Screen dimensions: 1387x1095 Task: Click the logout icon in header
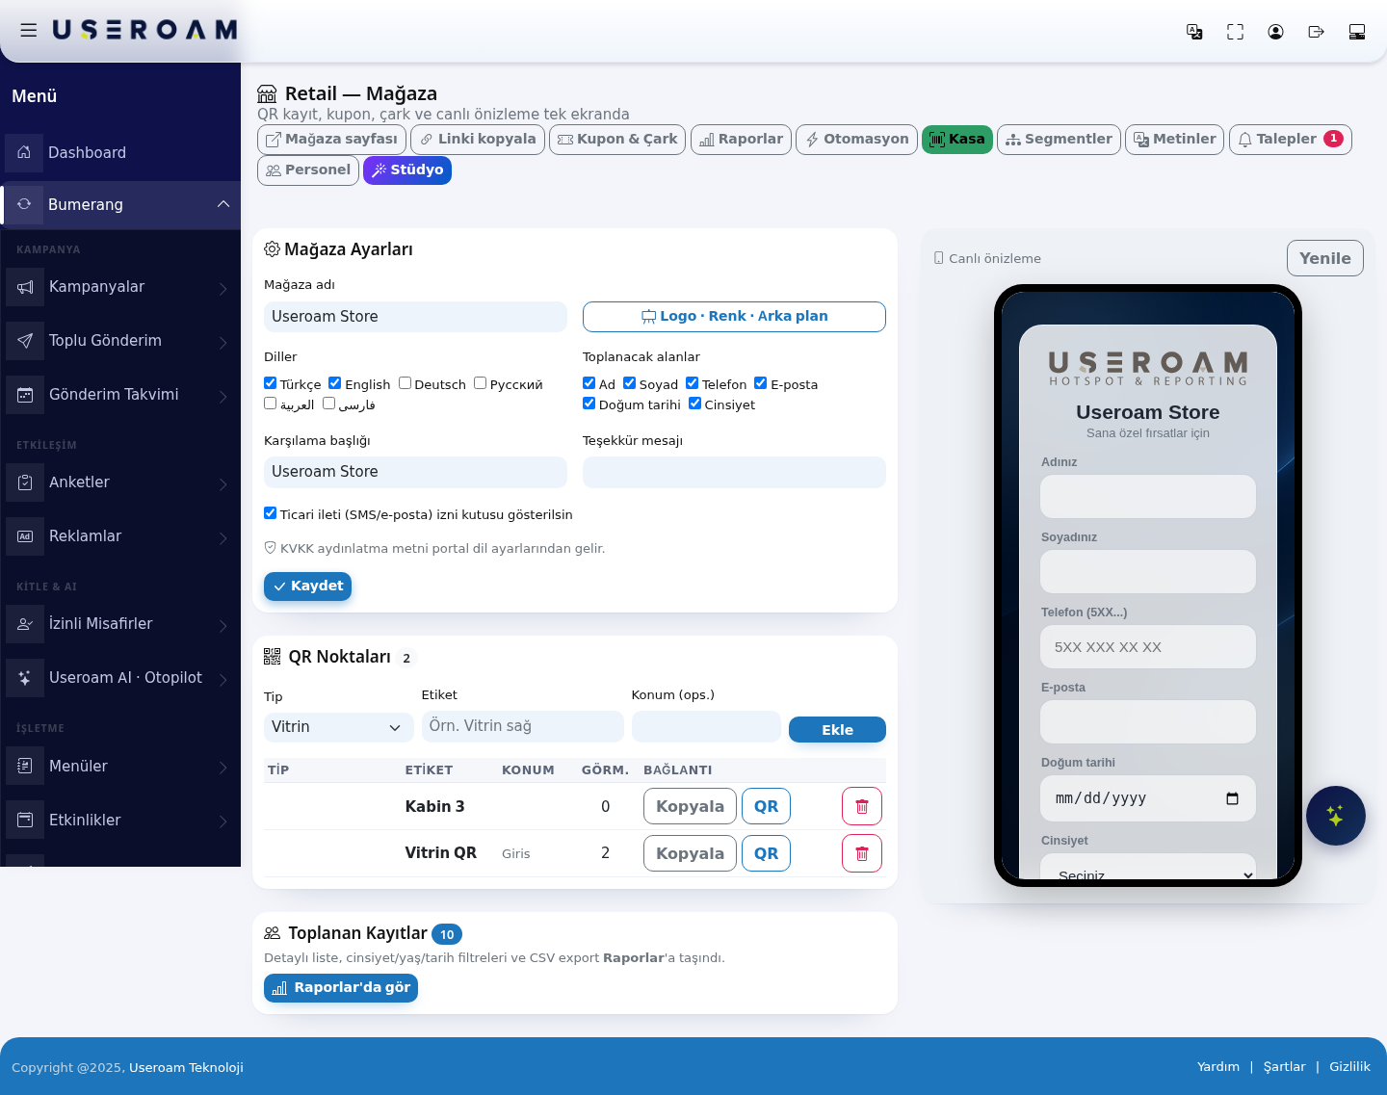click(1316, 32)
